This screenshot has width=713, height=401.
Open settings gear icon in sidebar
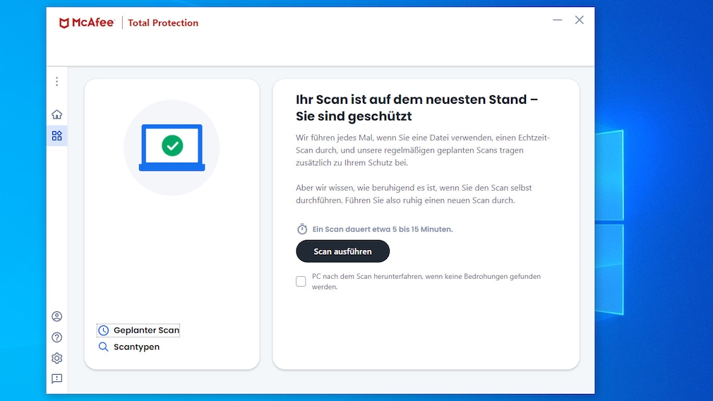[x=57, y=358]
